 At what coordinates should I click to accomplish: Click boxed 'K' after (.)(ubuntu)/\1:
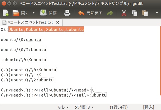click(40, 75)
